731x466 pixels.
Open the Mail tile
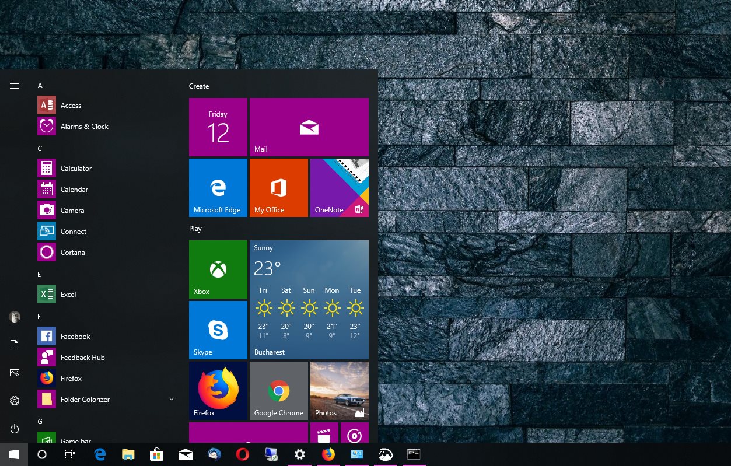[x=309, y=127]
